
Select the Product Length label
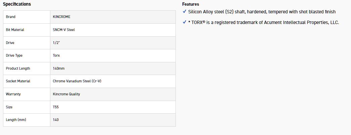coord(18,68)
